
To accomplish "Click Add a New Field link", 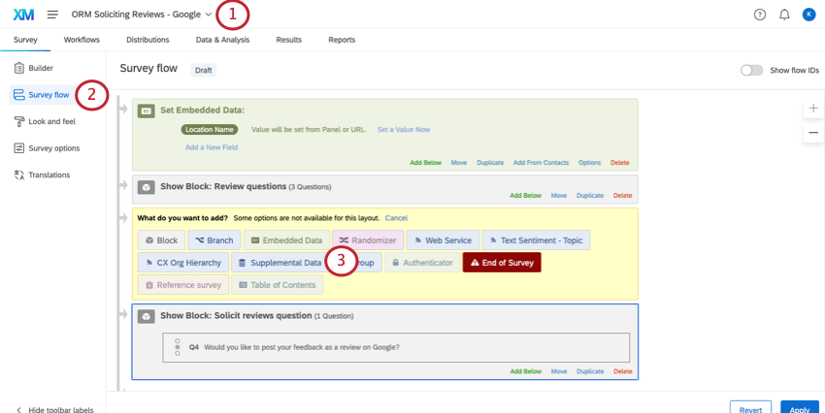I will pos(212,147).
